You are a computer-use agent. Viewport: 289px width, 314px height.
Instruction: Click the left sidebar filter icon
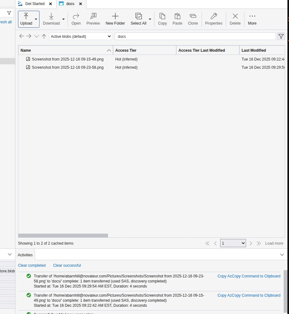pos(9,13)
